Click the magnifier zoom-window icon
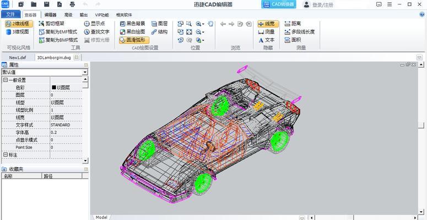 click(189, 24)
